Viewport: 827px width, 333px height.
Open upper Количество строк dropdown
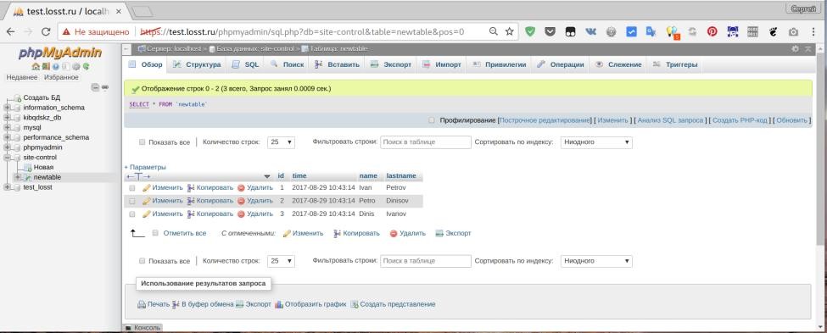(281, 142)
